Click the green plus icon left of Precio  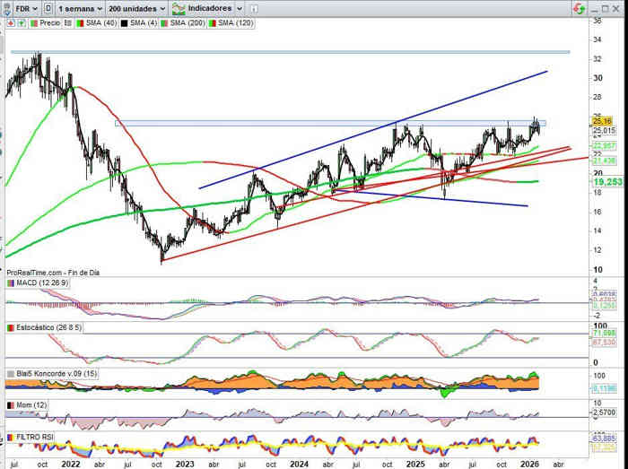click(x=20, y=24)
